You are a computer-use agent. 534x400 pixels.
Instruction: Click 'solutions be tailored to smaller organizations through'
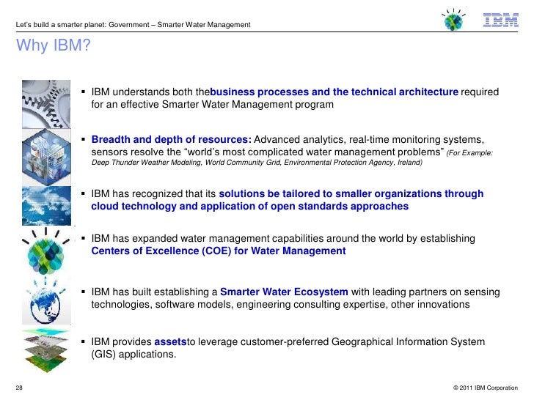pos(351,193)
